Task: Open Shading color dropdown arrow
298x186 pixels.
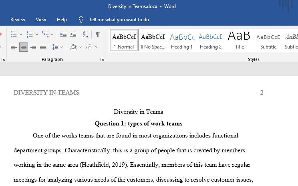Action: (81, 47)
